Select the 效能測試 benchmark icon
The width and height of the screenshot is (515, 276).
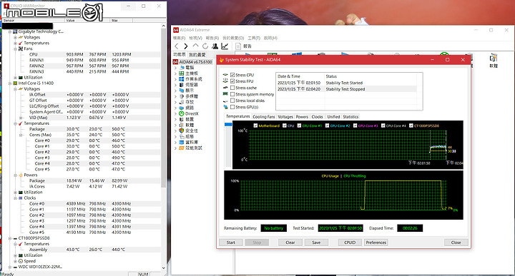tap(181, 148)
